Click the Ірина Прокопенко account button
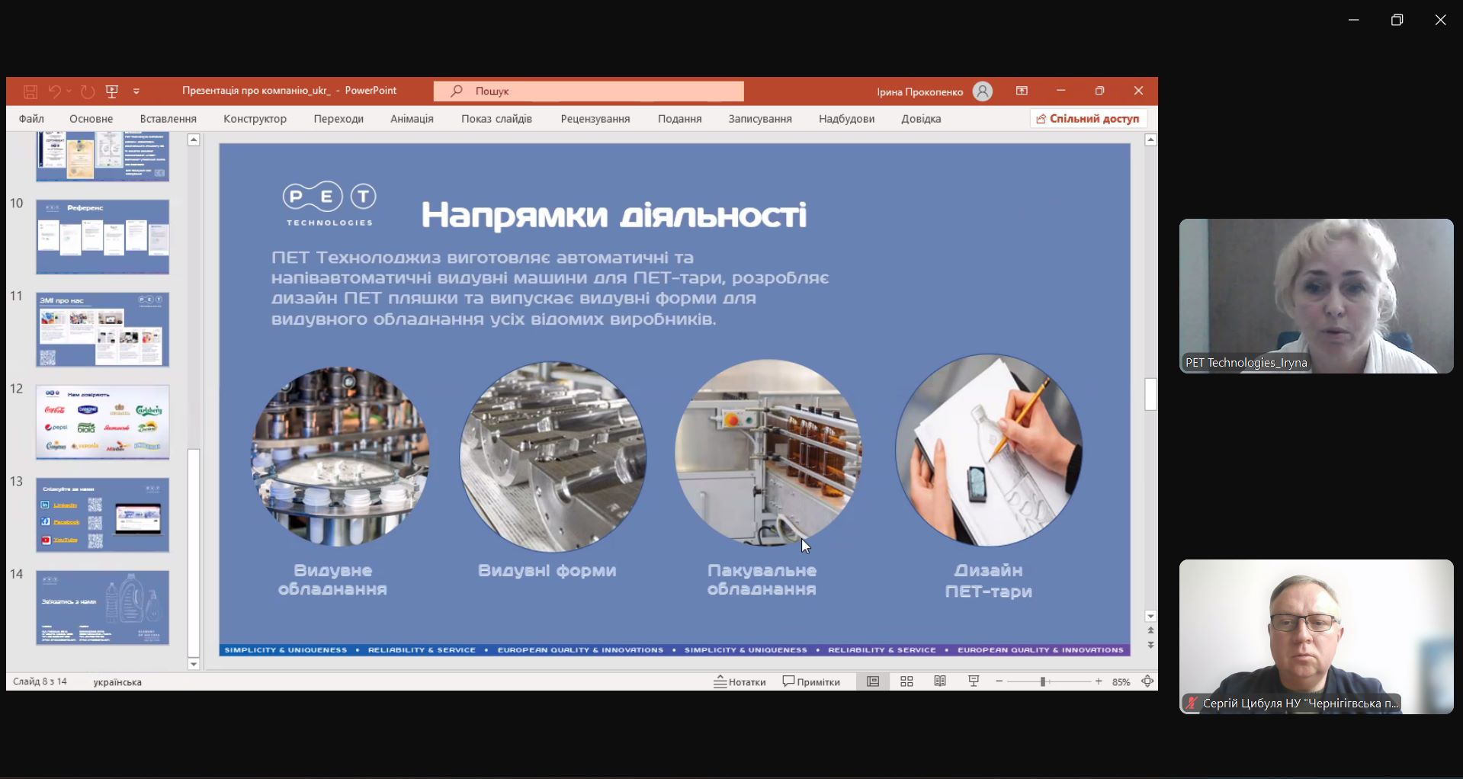Screen dimensions: 1463x779 [934, 91]
